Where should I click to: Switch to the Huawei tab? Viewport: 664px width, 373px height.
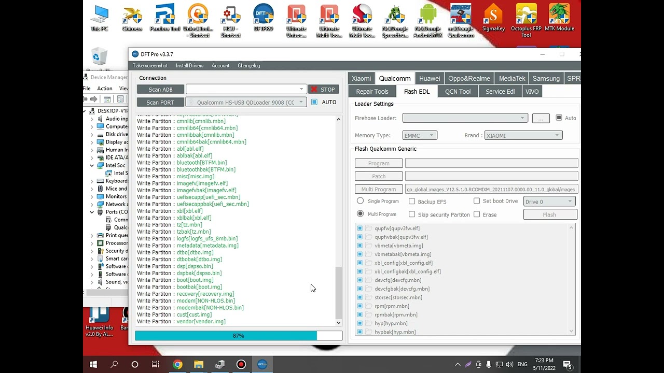click(x=430, y=78)
